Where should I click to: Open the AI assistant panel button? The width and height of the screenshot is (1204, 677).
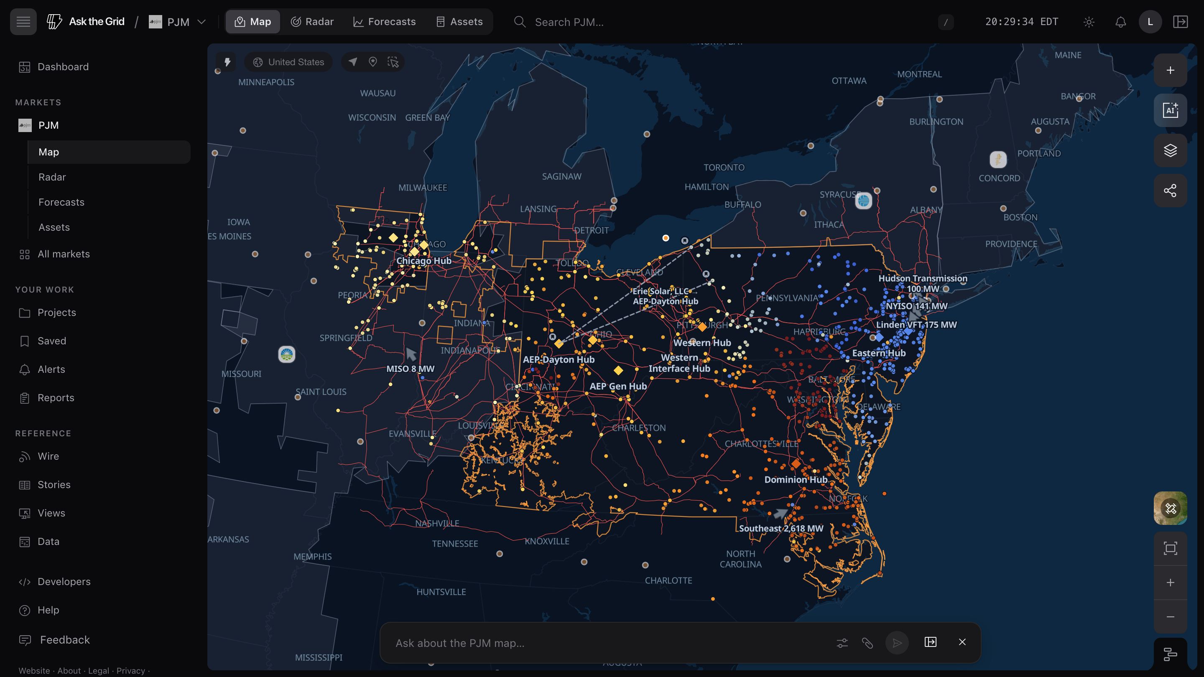[x=1171, y=110]
